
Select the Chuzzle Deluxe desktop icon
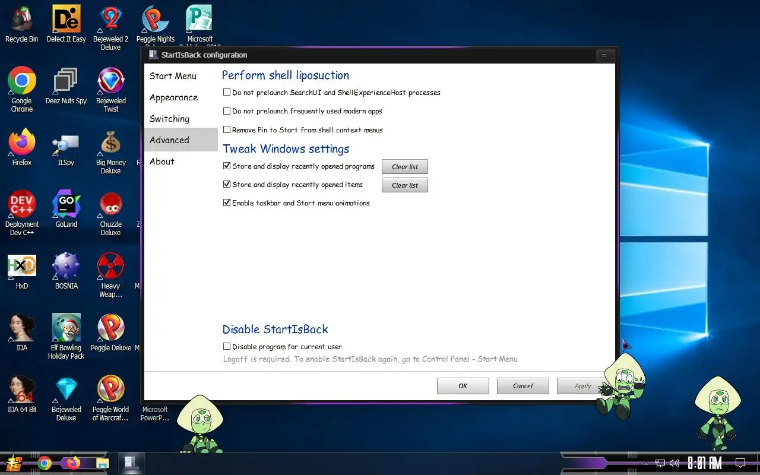110,213
